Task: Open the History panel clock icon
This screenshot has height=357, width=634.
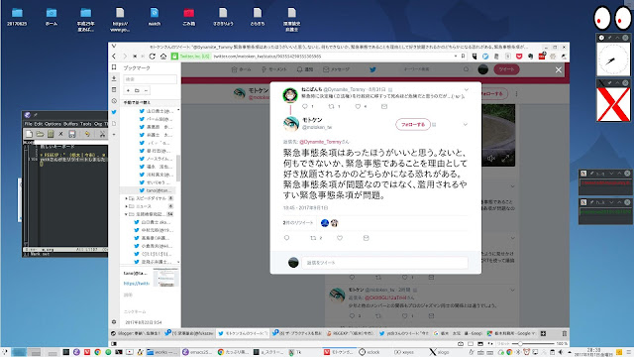Action: point(114,101)
